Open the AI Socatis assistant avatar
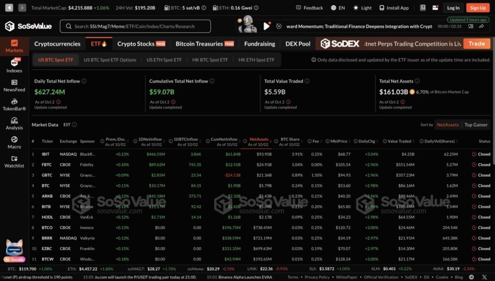Viewport: 495px width, 281px height. click(x=14, y=251)
